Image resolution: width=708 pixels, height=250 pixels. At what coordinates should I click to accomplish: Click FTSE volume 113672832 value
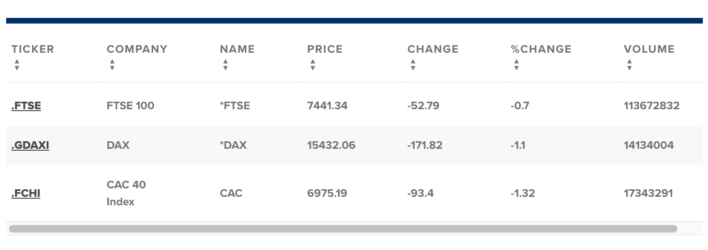652,105
